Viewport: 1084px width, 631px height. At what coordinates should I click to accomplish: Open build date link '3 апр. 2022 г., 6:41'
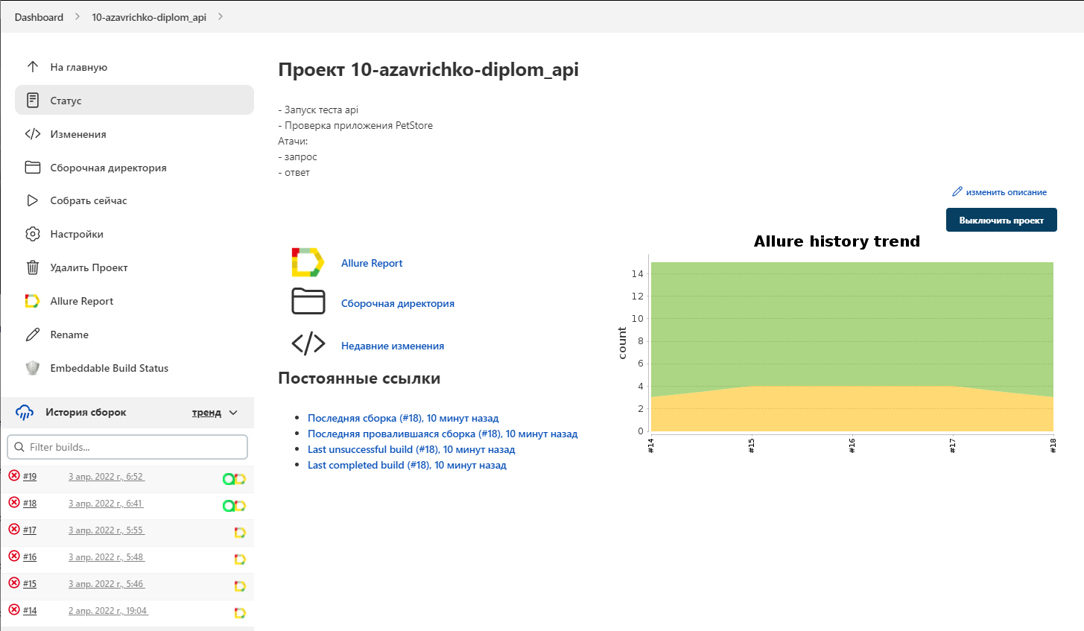click(x=106, y=504)
